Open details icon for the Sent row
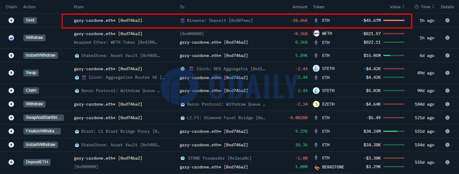 point(447,20)
